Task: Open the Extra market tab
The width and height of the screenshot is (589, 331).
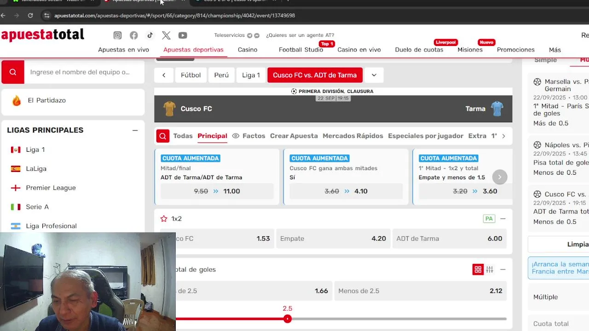Action: coord(477,136)
